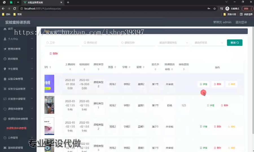This screenshot has height=152, width=254.
Task: Expand 学生管理 sidebar menu
Action: coord(18,69)
